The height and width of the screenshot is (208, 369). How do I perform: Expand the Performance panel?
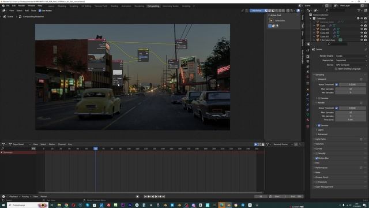pyautogui.click(x=321, y=168)
